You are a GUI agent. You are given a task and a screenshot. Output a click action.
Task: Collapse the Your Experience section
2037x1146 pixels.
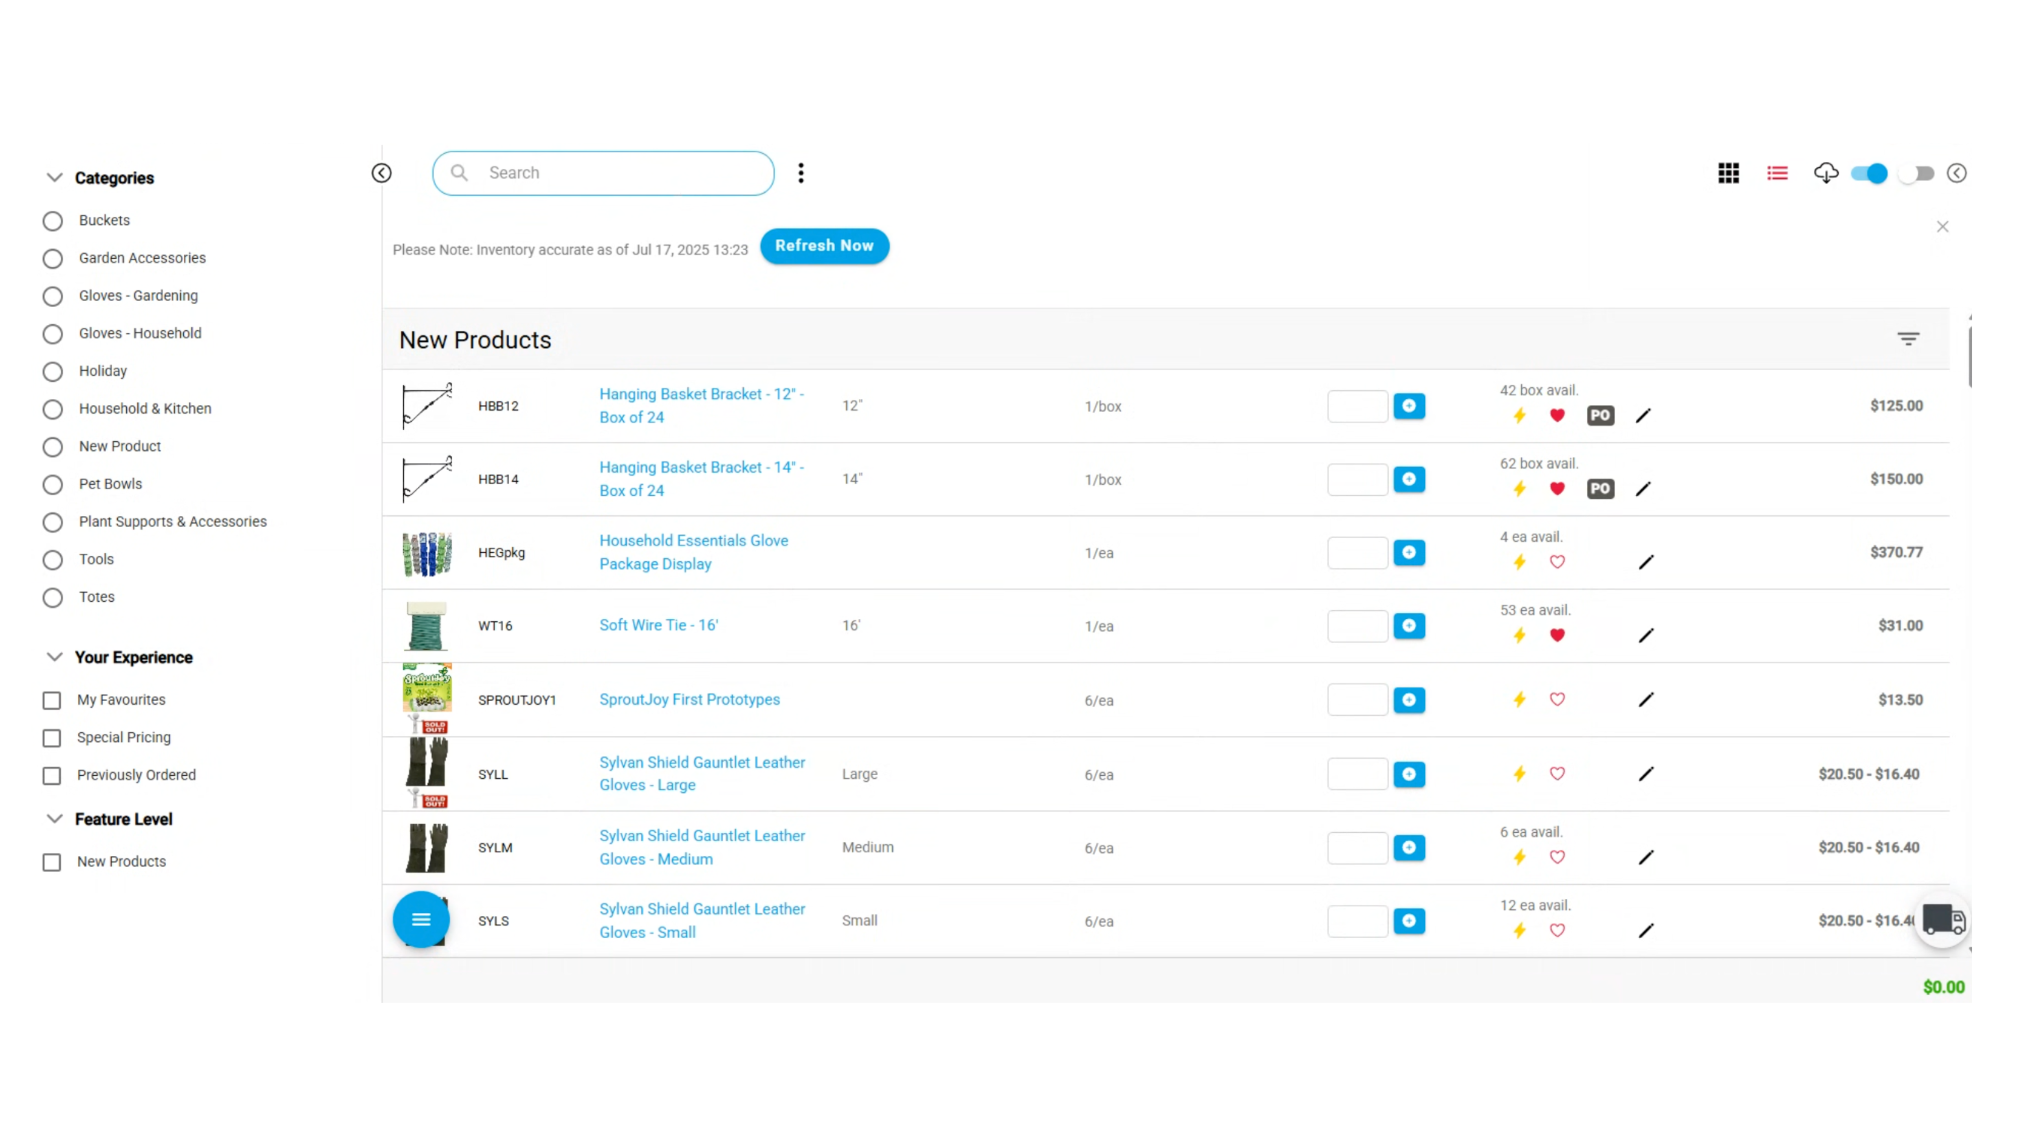coord(54,656)
